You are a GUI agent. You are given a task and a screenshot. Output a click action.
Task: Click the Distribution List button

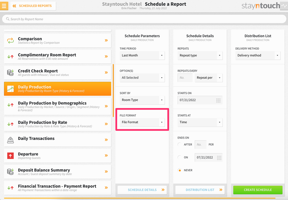(200, 190)
